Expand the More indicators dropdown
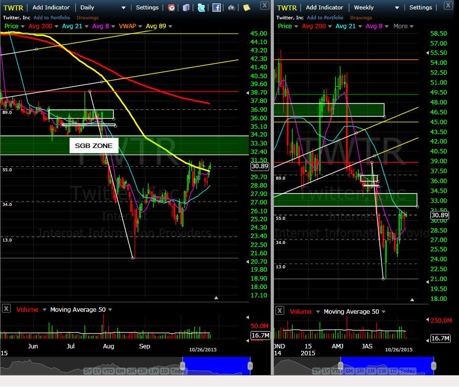Viewport: 459px width, 387px height. coord(404,26)
